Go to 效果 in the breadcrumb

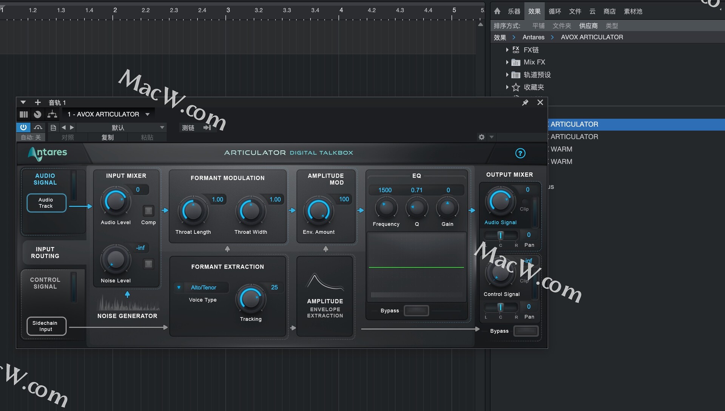tap(500, 37)
